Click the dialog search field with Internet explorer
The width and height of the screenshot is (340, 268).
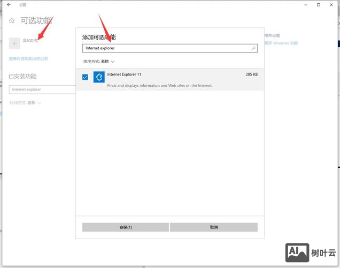166,48
